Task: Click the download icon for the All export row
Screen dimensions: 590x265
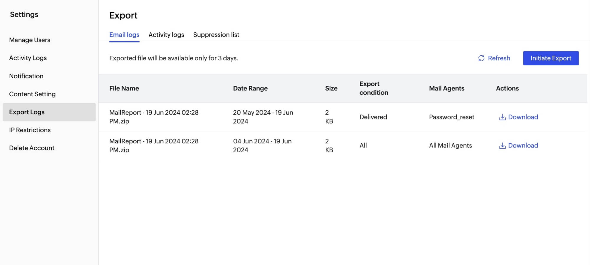Action: tap(502, 145)
